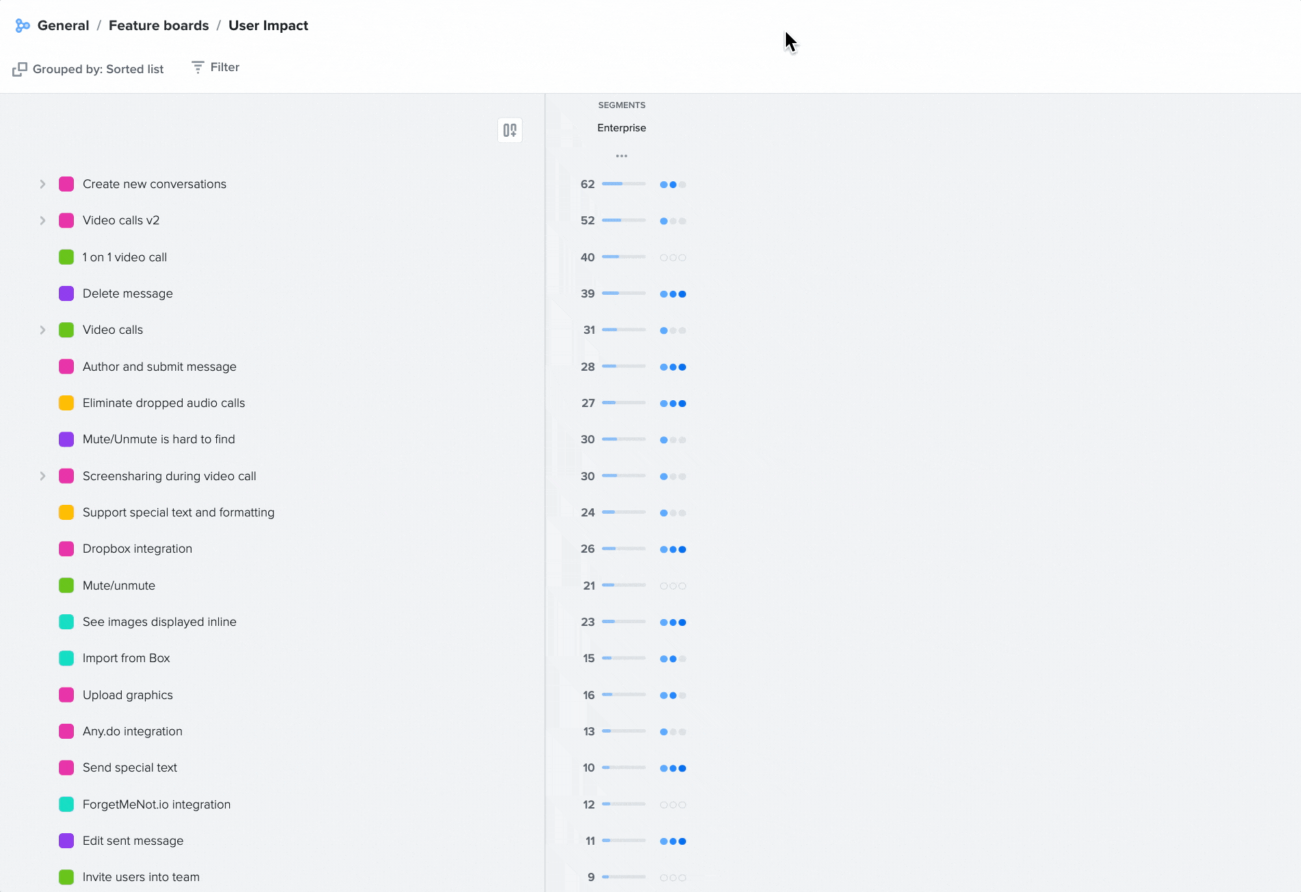Expand Create new conversations row

42,184
